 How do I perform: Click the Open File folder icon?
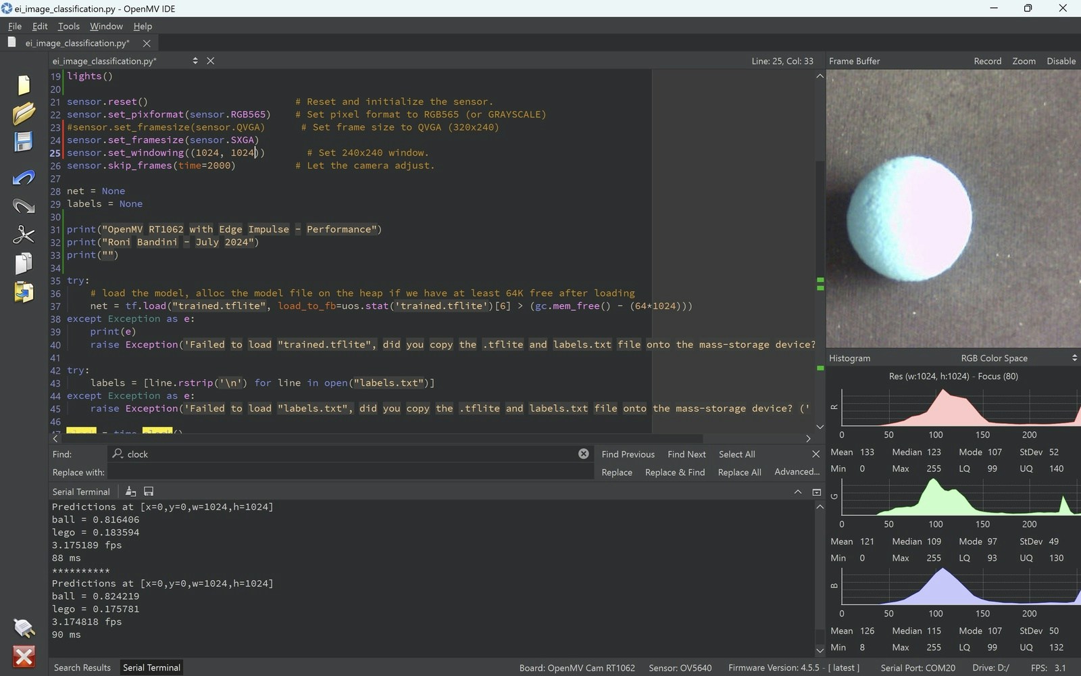24,113
